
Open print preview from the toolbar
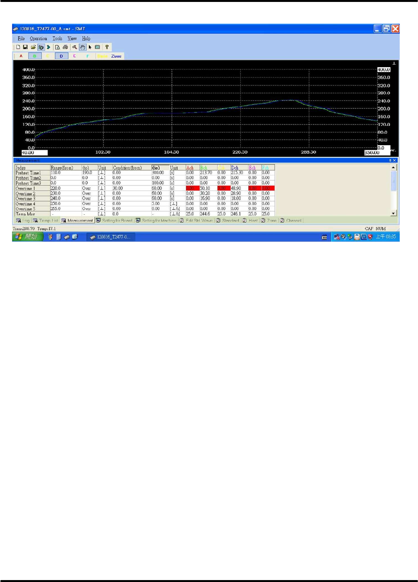pos(57,47)
